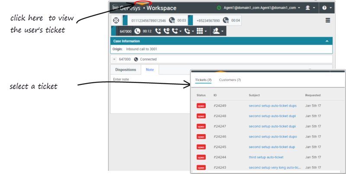Click the round interaction icon left of first call
This screenshot has width=346, height=174.
click(x=116, y=20)
